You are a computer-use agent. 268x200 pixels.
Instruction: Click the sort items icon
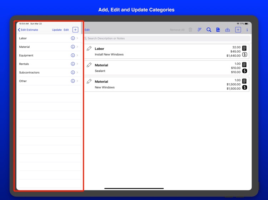199,30
